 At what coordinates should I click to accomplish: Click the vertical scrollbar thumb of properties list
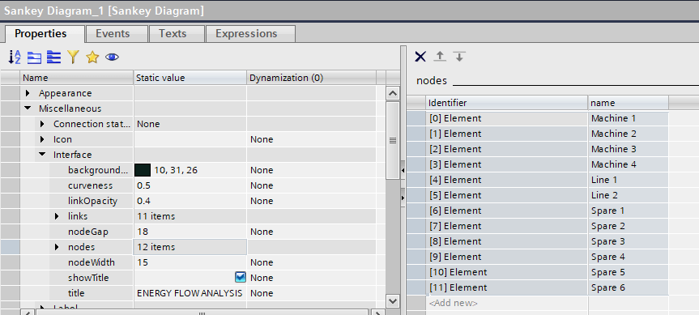393,140
